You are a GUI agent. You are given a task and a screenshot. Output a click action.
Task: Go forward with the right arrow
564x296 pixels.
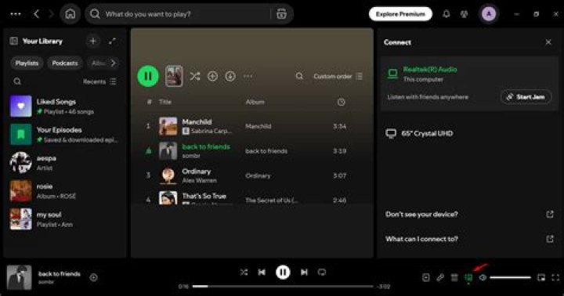coord(51,14)
